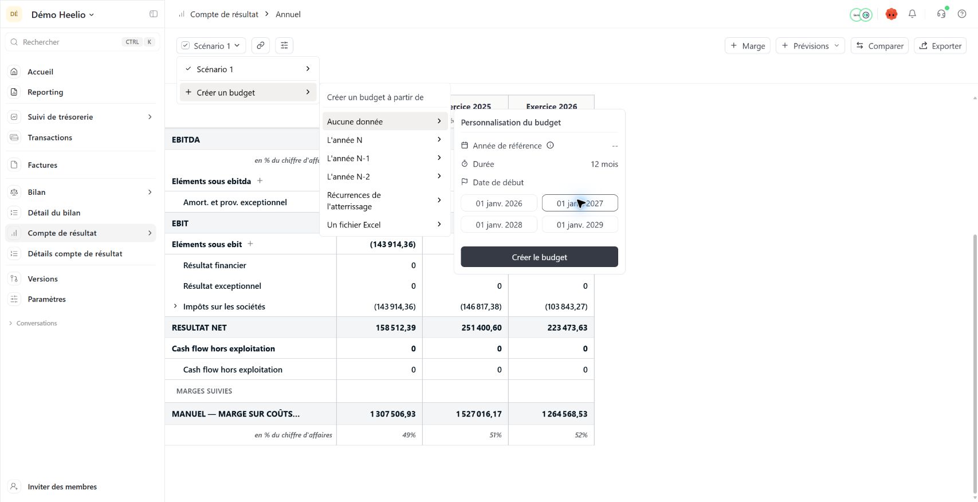Open Détails compte de résultat

click(81, 254)
